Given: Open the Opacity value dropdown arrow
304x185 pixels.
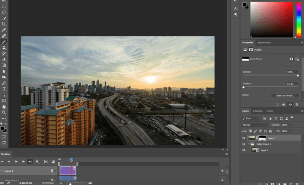Looking at the screenshot, I should pyautogui.click(x=291, y=125).
